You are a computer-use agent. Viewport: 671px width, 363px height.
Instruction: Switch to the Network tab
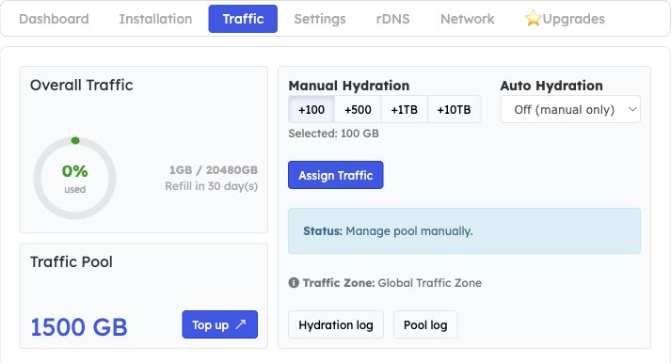pyautogui.click(x=468, y=19)
